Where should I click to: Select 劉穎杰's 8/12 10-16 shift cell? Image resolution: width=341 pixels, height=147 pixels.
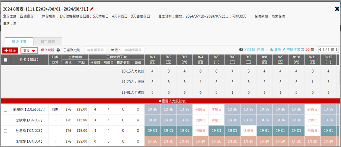tap(328, 110)
